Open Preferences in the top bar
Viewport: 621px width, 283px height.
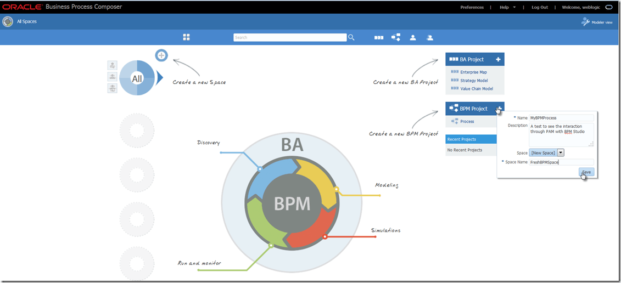[472, 7]
